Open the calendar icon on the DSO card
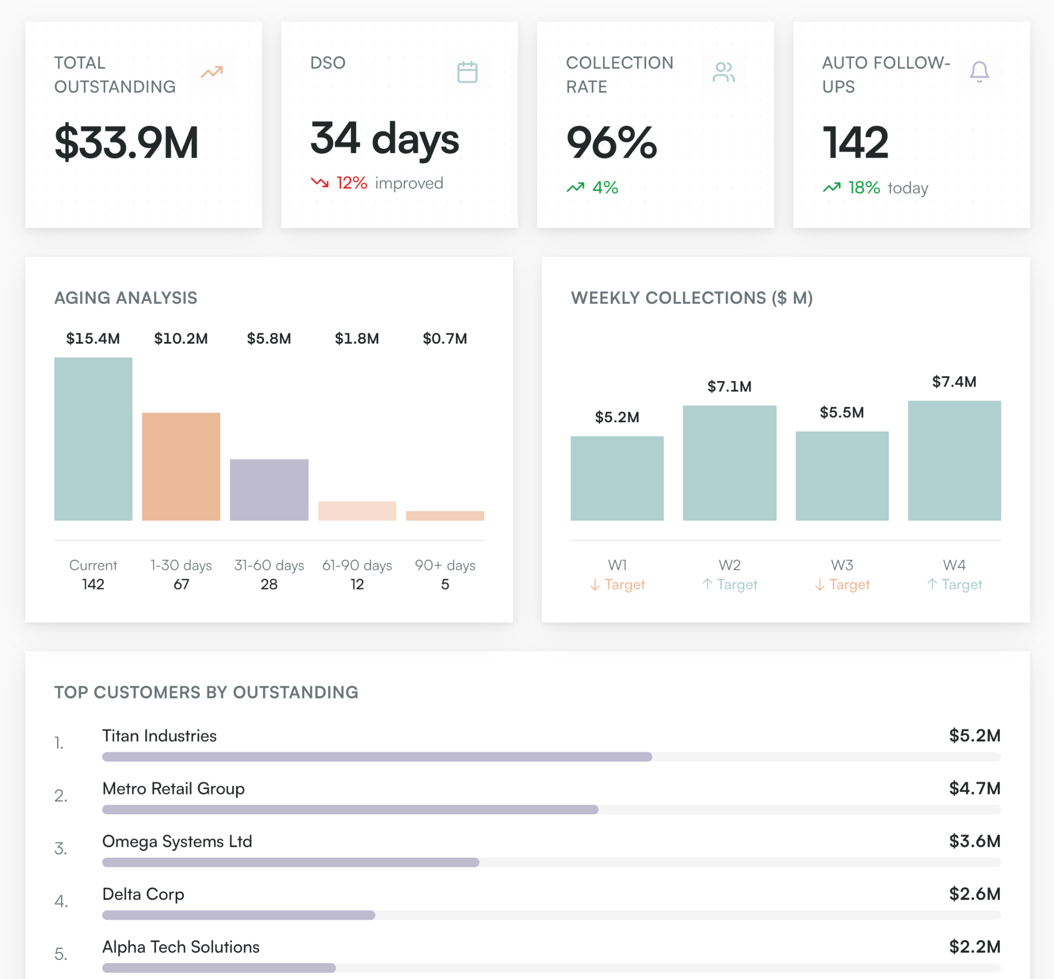 pos(467,71)
